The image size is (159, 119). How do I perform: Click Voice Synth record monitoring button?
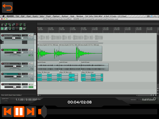click(x=29, y=55)
